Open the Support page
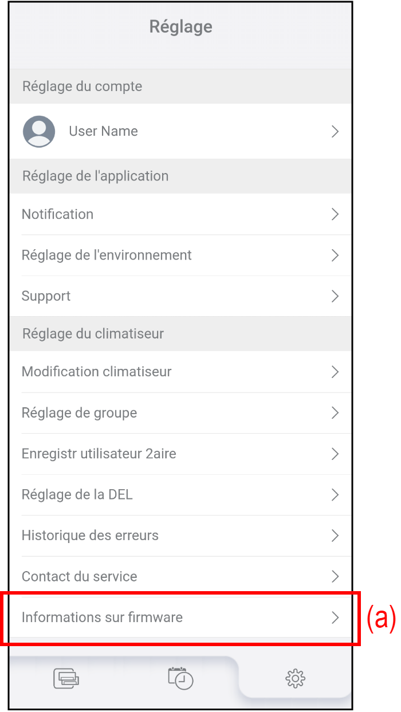The image size is (401, 712). tap(46, 296)
